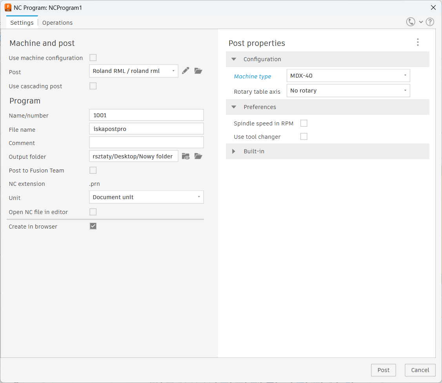442x383 pixels.
Task: Click the empty Comment field
Action: click(146, 142)
